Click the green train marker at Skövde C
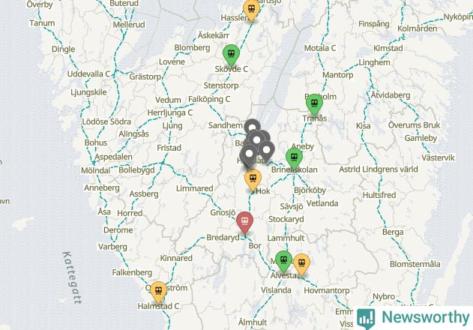Image resolution: width=473 pixels, height=330 pixels. point(231,55)
